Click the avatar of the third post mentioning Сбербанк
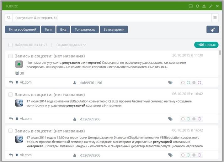Viewport: 224px width, 162px height. 19,139
